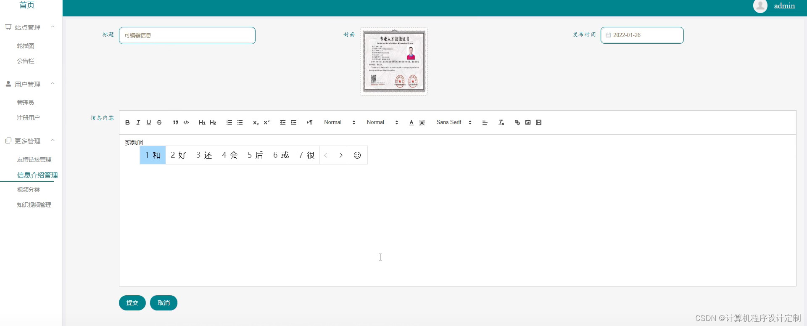Open 管理员 in sidebar
This screenshot has height=326, width=807.
pos(26,103)
